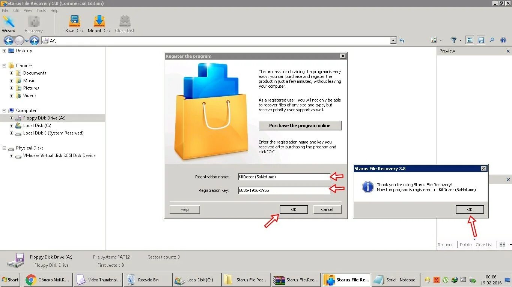This screenshot has width=512, height=287.
Task: Click the orange chevrons tray icon
Action: 436,280
